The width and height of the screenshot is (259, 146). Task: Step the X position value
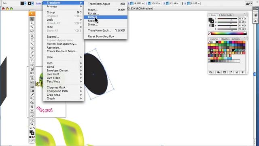[x=132, y=3]
